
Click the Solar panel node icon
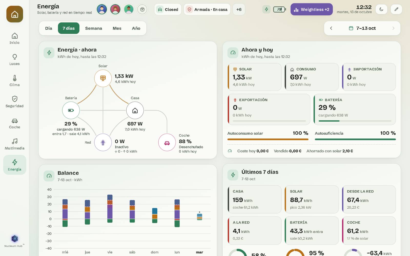point(103,78)
